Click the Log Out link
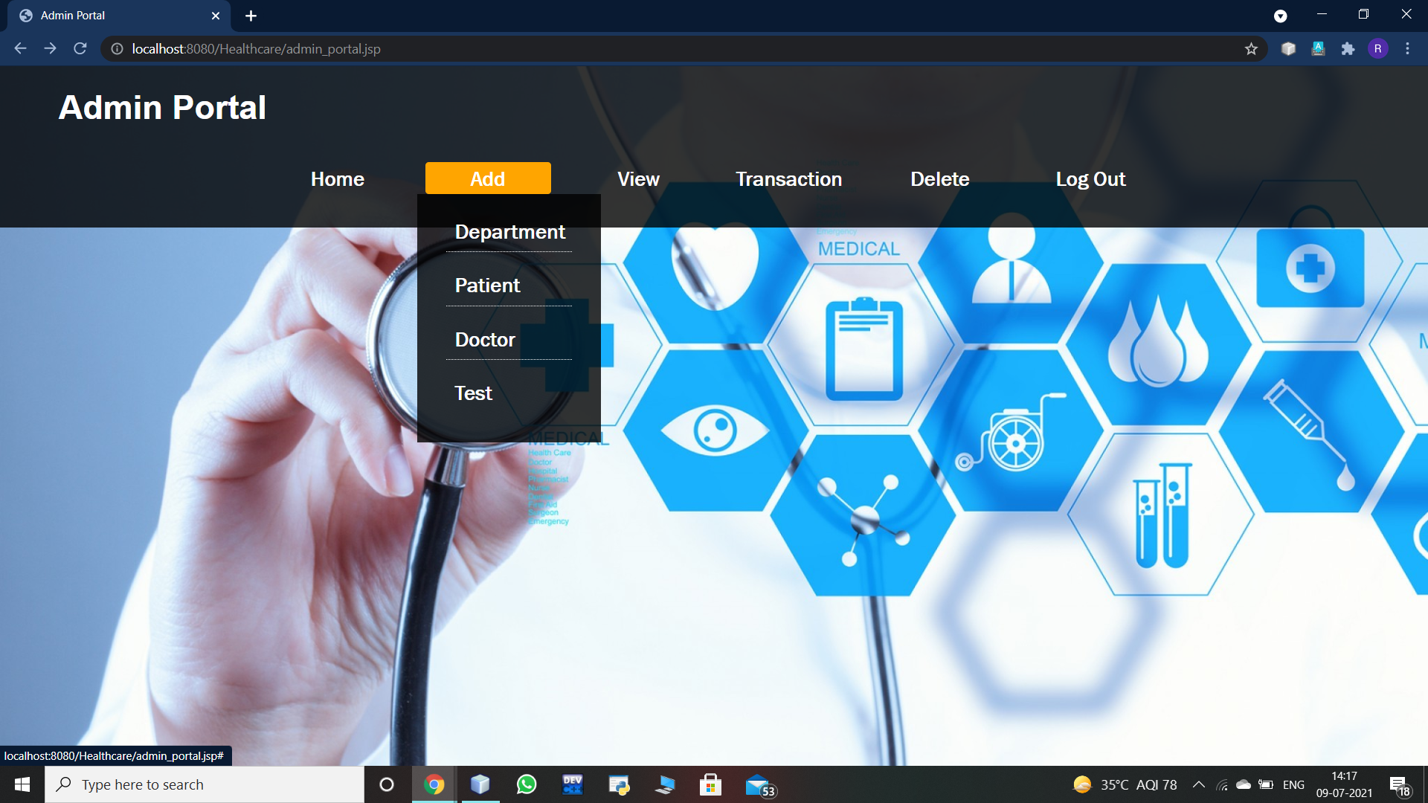 (1090, 179)
